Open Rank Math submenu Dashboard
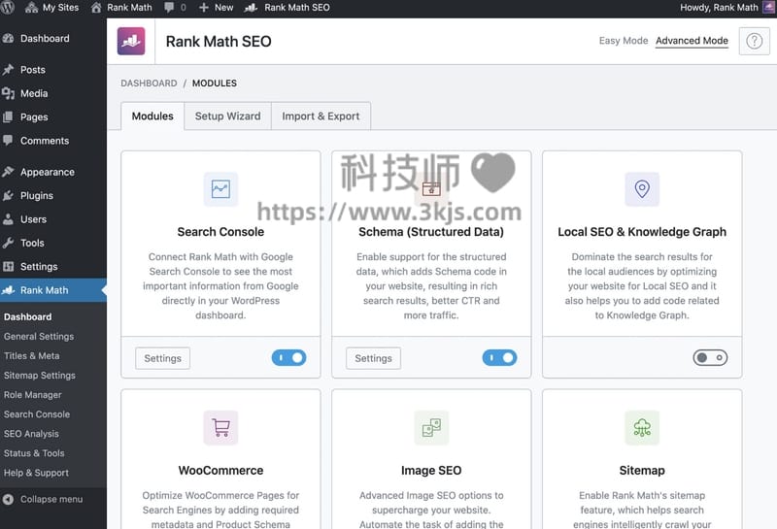 point(28,317)
